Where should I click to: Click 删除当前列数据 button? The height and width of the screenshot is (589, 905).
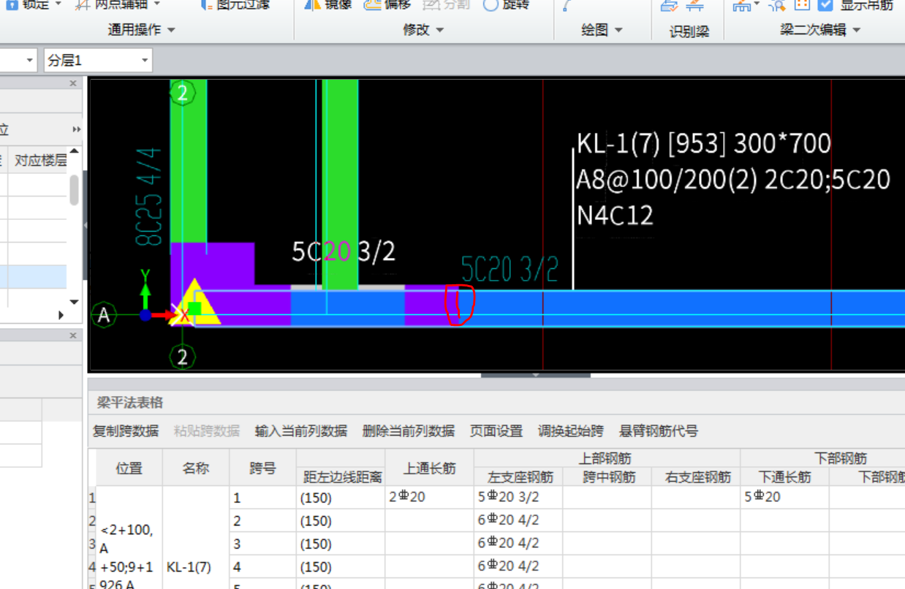(x=409, y=431)
